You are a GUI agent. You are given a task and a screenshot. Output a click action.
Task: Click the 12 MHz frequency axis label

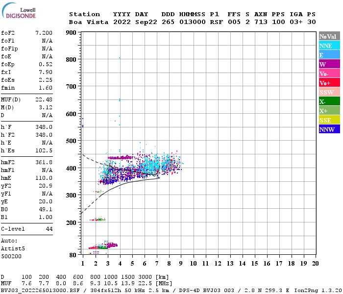(218, 264)
